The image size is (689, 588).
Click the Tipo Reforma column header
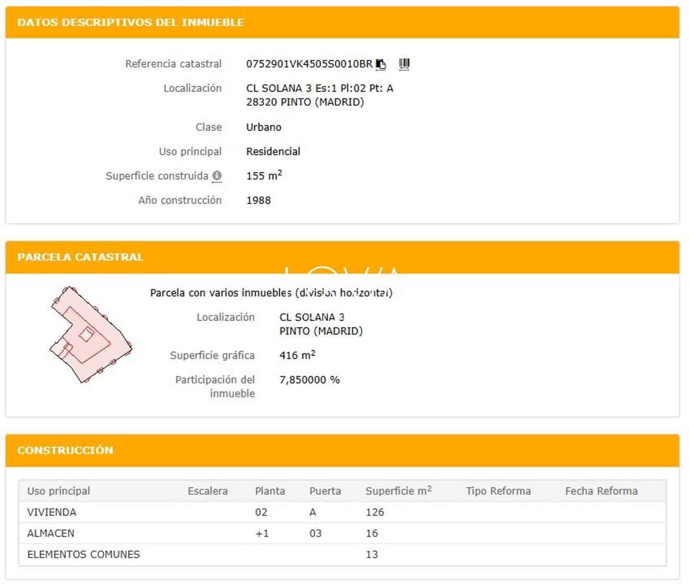tap(498, 491)
